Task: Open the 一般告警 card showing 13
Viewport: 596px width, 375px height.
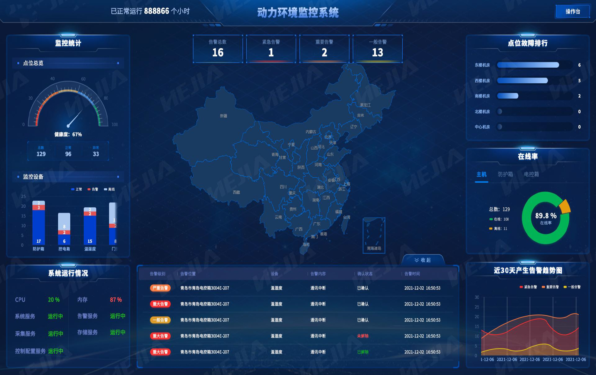Action: pos(378,49)
